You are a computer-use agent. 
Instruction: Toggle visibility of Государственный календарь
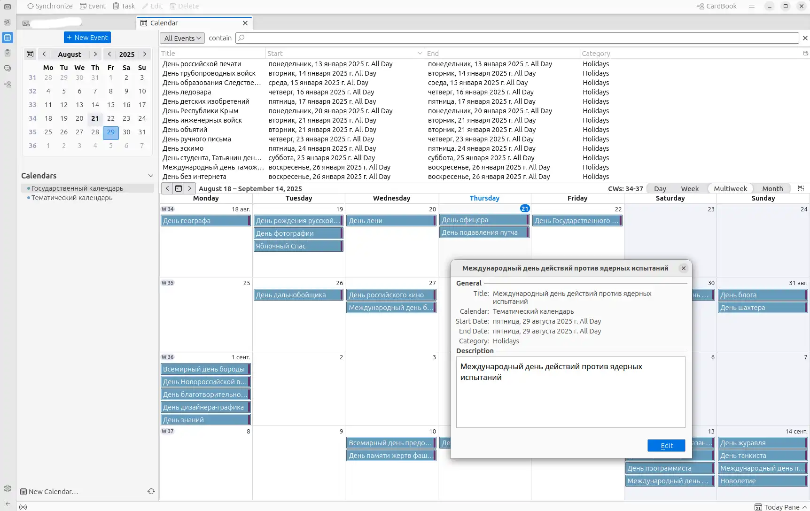[29, 188]
